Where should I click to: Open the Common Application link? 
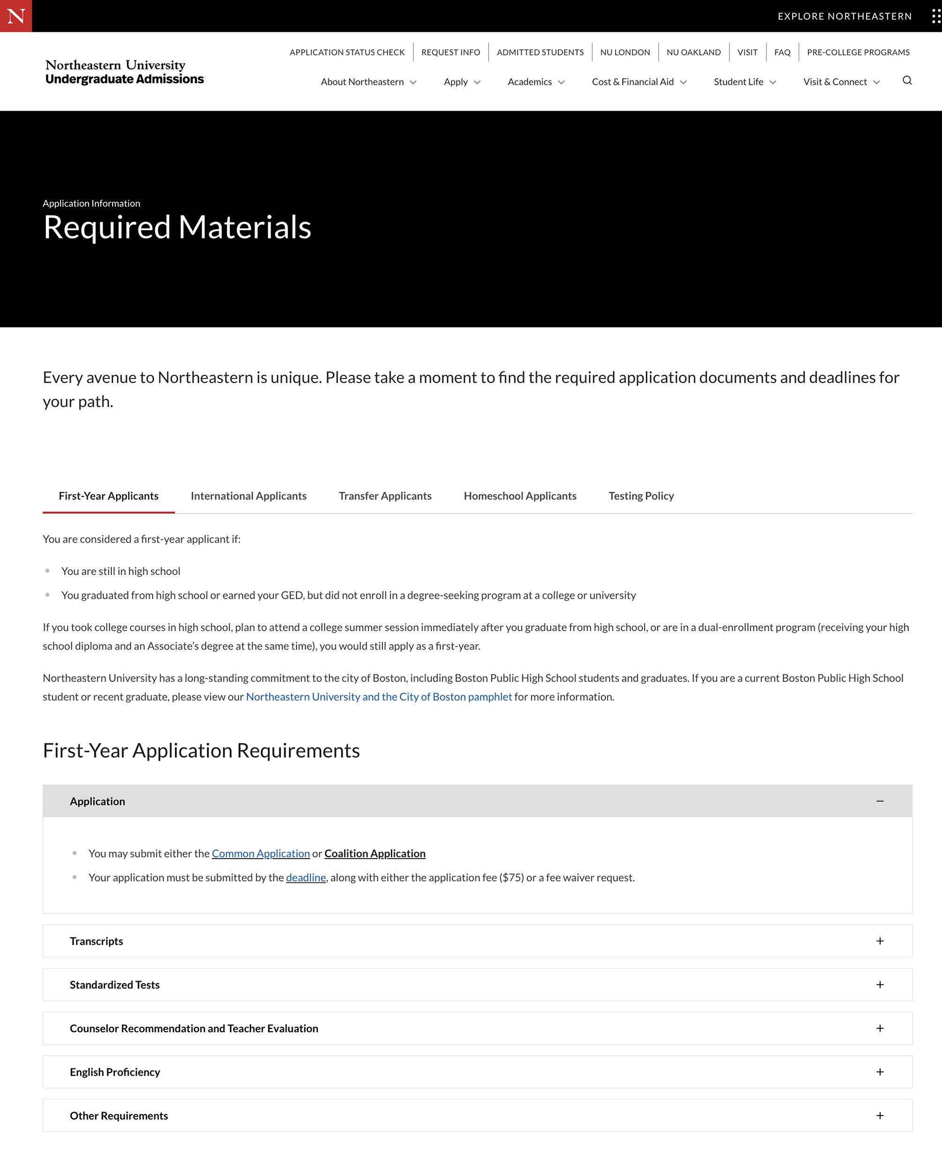[x=260, y=853]
